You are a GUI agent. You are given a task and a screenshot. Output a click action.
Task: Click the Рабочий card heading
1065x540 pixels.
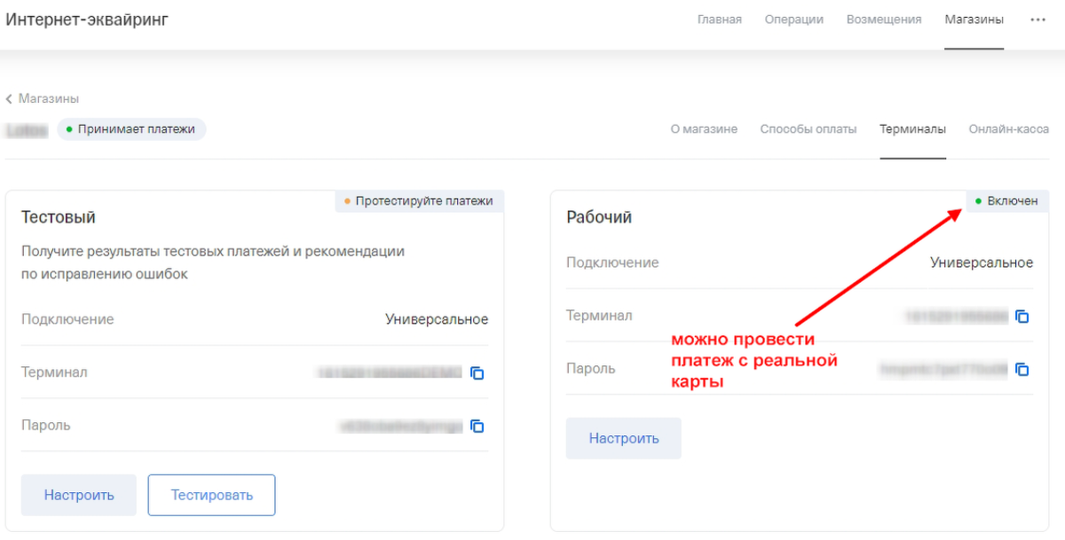[x=599, y=217]
